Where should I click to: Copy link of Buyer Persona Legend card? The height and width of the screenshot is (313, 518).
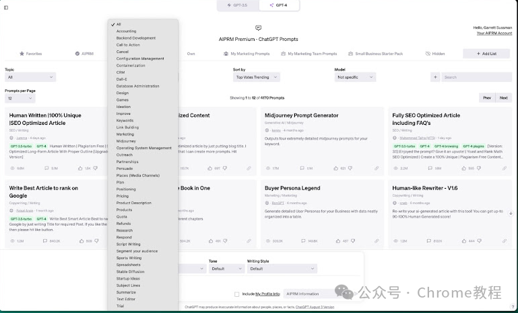[377, 241]
